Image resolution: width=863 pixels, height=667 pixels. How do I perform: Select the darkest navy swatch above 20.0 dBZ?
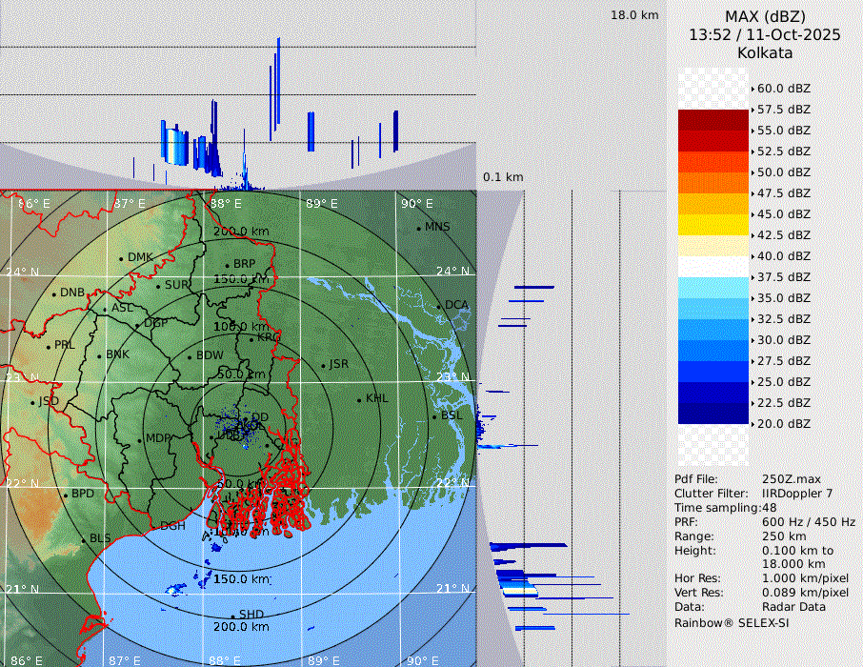[713, 414]
